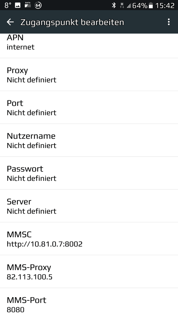Open the three-dot overflow menu
Screen dimensions: 178x316
[x=169, y=22]
